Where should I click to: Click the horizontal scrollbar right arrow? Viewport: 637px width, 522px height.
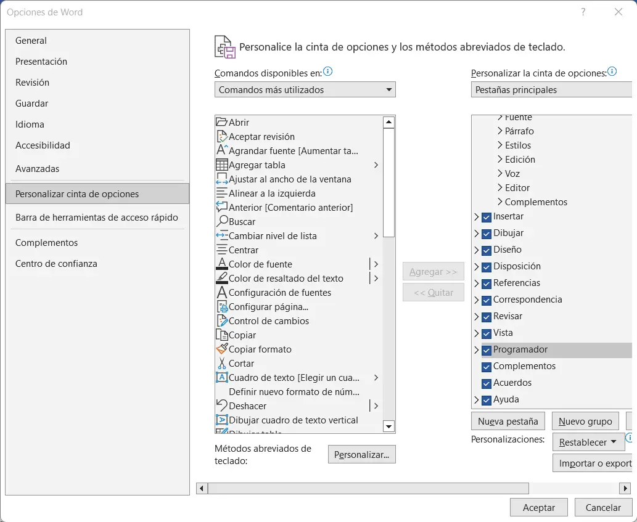[x=625, y=488]
